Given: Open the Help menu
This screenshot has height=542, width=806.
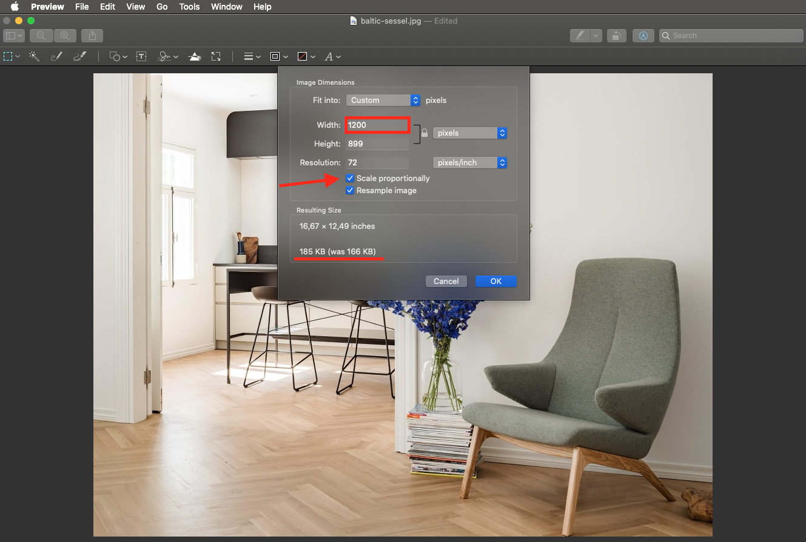Looking at the screenshot, I should coord(262,7).
